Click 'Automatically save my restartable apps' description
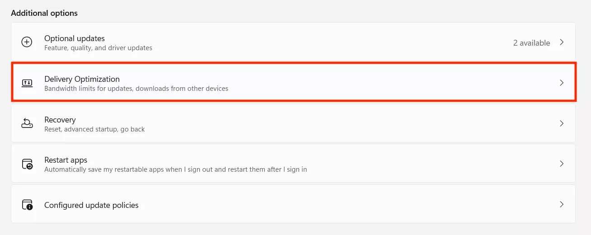The image size is (591, 235). point(175,169)
